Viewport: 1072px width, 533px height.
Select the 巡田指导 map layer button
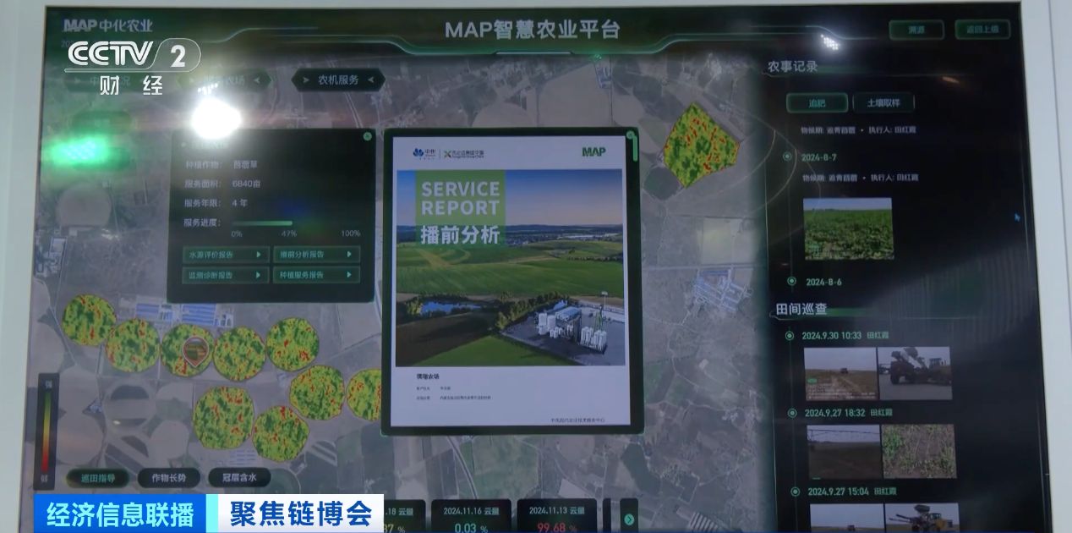(97, 477)
